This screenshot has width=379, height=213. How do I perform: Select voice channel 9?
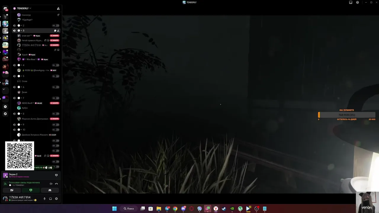36,125
